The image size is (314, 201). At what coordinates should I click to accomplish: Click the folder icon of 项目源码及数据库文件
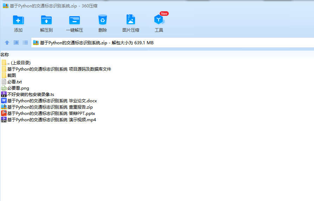[x=4, y=69]
